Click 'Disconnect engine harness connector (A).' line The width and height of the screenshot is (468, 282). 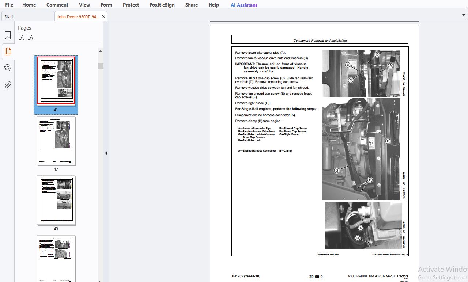coord(265,115)
